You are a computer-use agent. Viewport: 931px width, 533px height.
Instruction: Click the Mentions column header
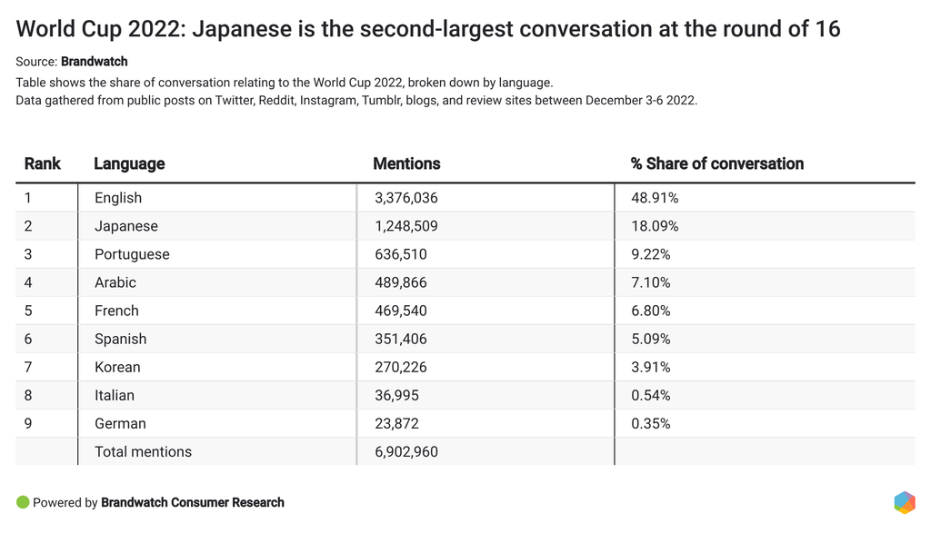point(406,163)
